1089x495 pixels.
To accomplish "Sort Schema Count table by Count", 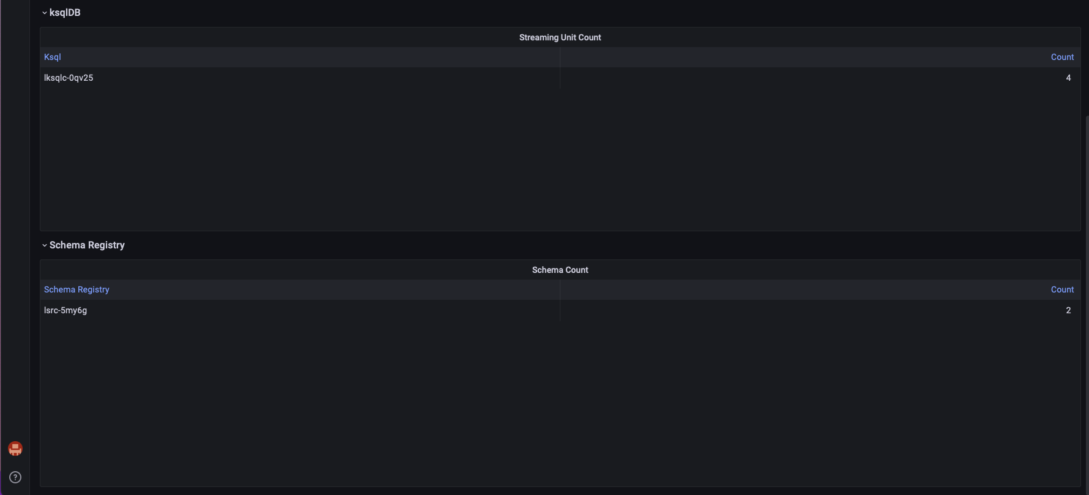I will pyautogui.click(x=1062, y=289).
